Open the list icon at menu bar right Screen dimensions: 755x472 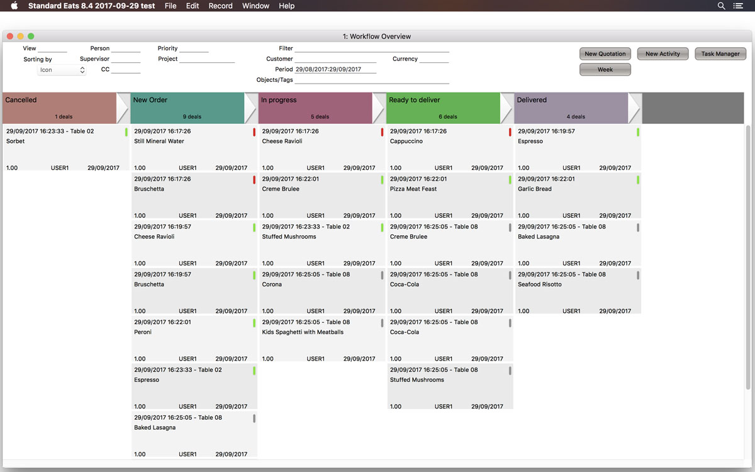click(739, 6)
